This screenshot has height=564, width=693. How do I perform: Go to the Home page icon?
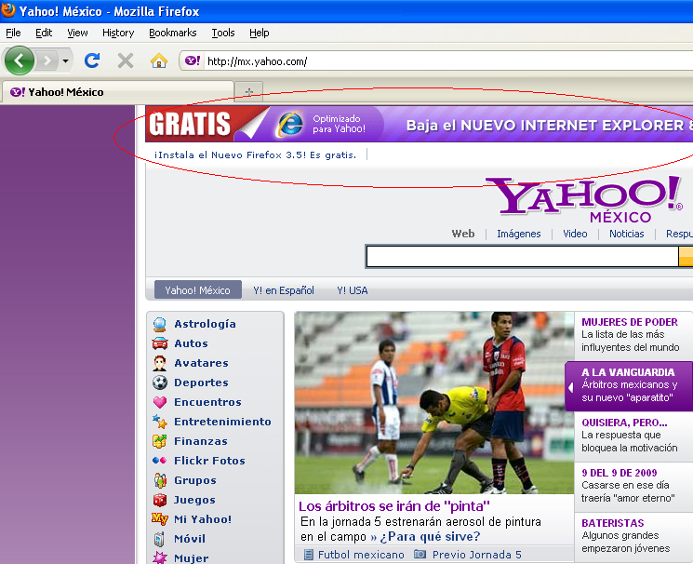point(159,60)
